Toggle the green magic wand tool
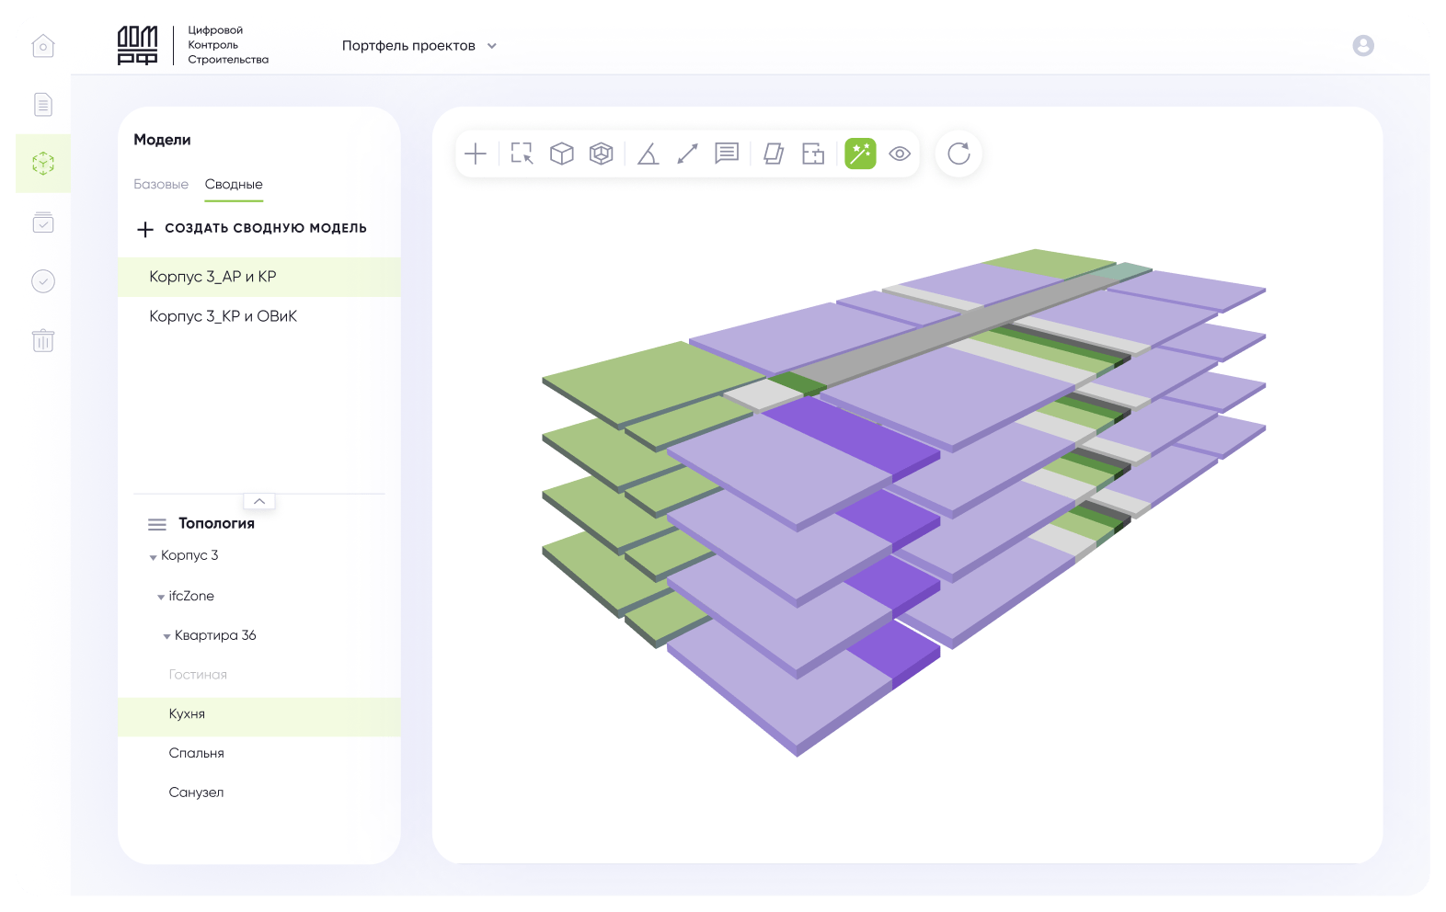The width and height of the screenshot is (1446, 912). (860, 154)
